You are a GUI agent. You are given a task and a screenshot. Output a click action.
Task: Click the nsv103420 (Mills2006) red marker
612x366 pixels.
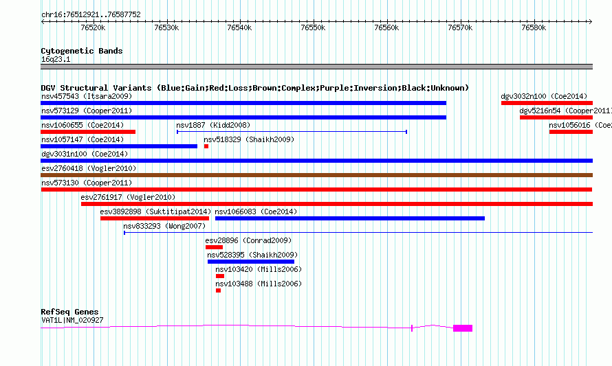220,276
